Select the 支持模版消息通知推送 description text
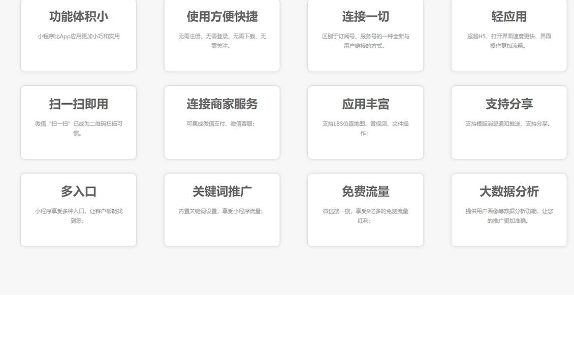This screenshot has height=350, width=574. (508, 124)
